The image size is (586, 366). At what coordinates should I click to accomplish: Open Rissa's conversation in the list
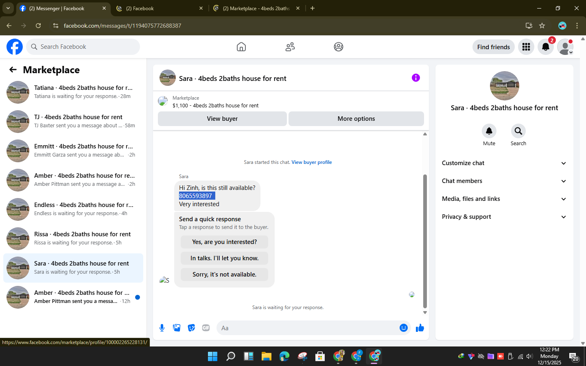73,239
